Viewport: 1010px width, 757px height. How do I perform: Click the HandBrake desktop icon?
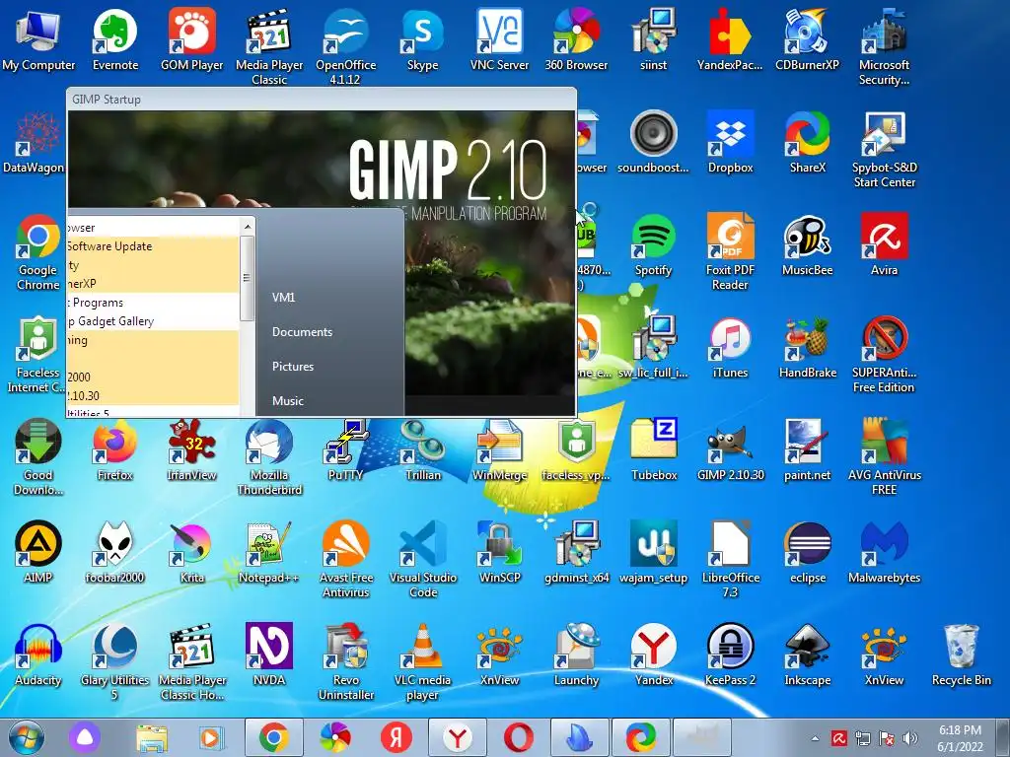(807, 347)
